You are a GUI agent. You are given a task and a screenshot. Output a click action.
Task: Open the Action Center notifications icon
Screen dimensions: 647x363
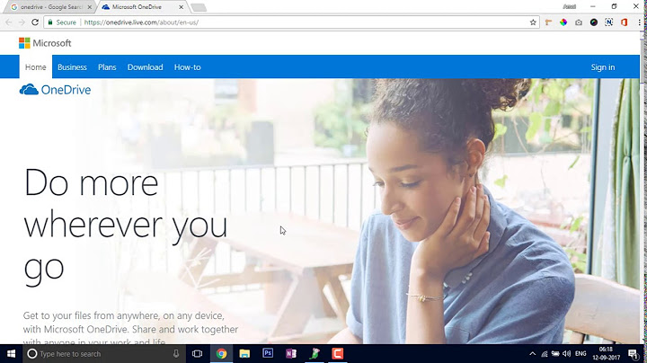point(633,353)
